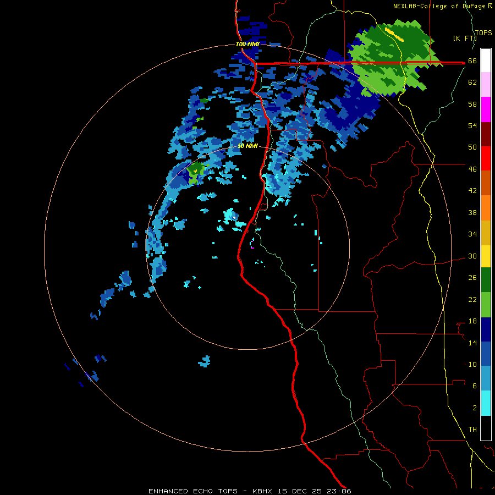Click the magenta legend swatch
Viewport: 495px width, 495px height.
pyautogui.click(x=486, y=109)
